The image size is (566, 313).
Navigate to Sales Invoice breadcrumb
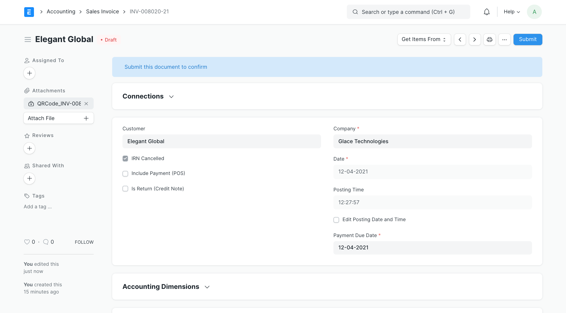(102, 12)
